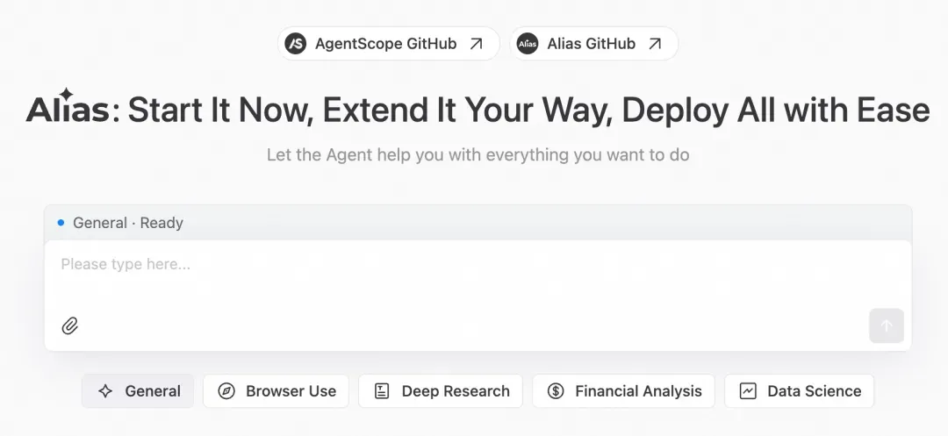The height and width of the screenshot is (436, 948).
Task: Click the arrow next to Alias GitHub
Action: coord(655,44)
